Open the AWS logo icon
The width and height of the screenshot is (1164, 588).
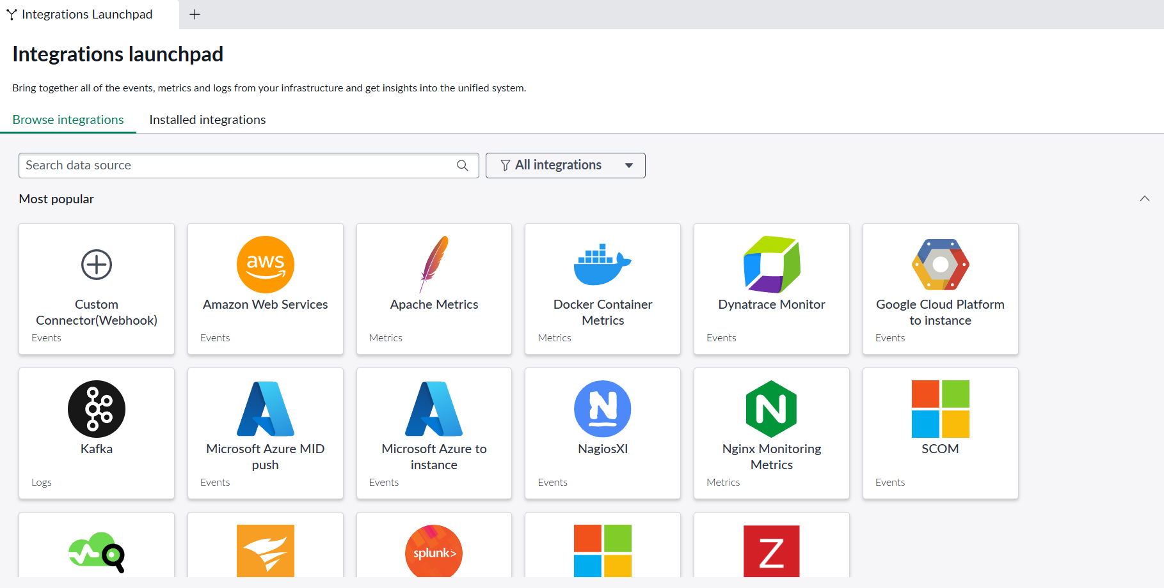tap(266, 265)
